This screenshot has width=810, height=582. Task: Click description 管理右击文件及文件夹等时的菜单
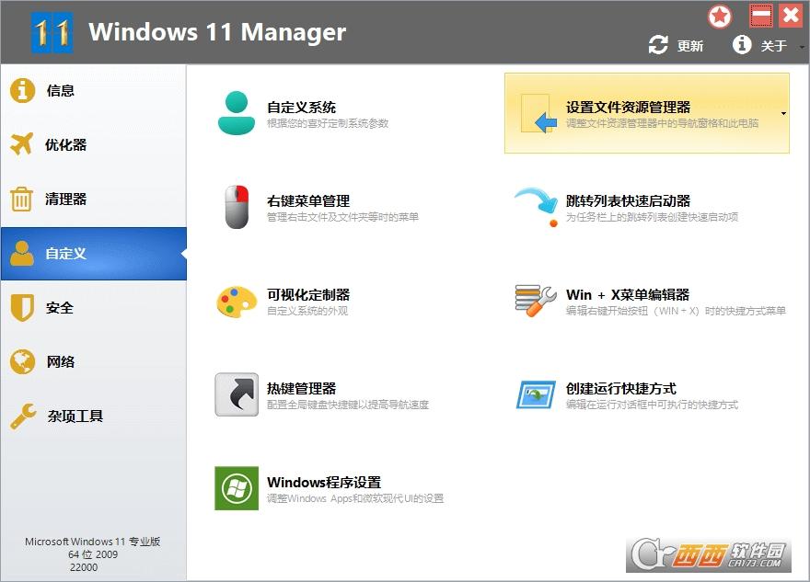coord(342,217)
